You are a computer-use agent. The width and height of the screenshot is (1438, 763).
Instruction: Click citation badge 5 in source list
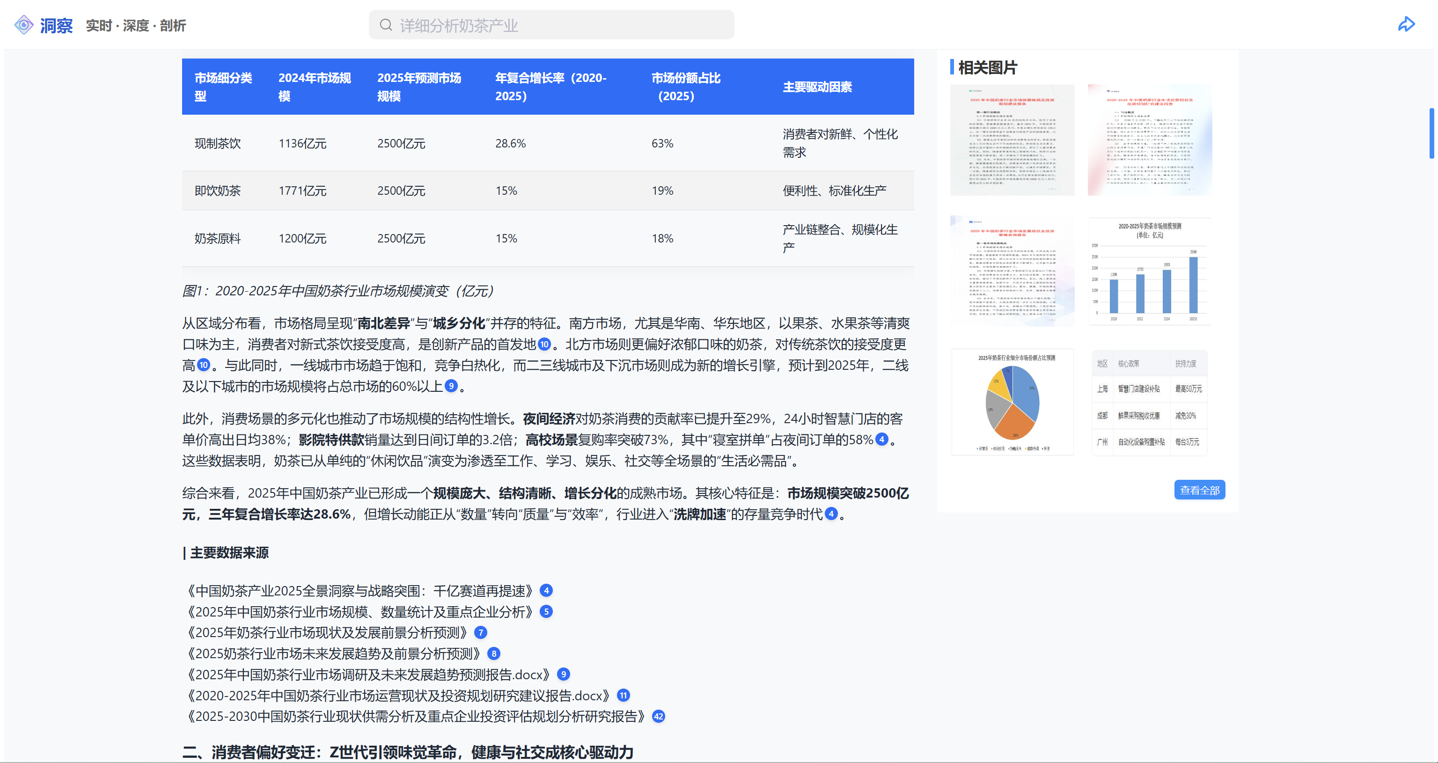(x=547, y=612)
